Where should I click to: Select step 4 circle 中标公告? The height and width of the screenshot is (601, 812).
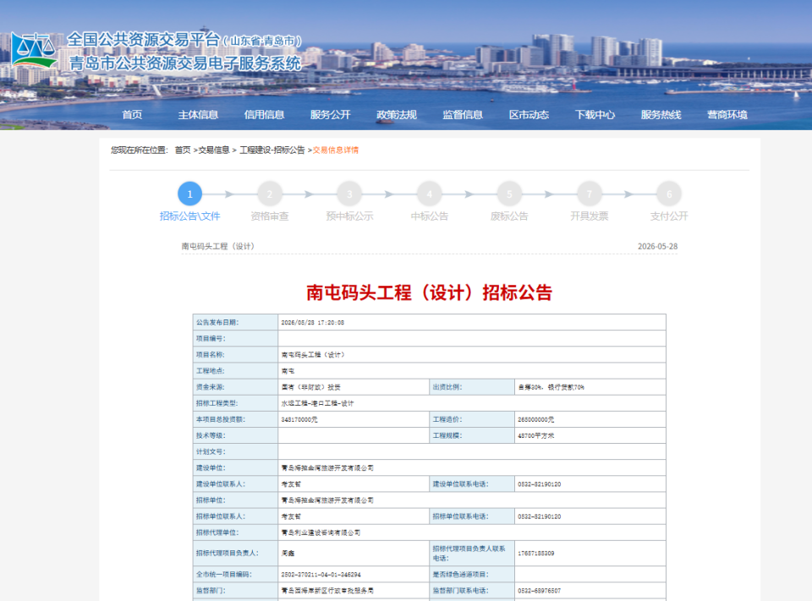pyautogui.click(x=430, y=194)
